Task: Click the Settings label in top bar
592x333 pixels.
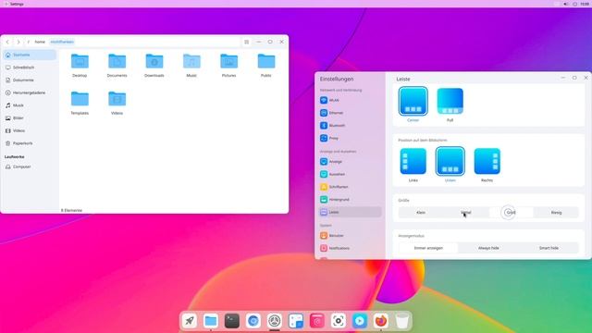Action: 17,4
